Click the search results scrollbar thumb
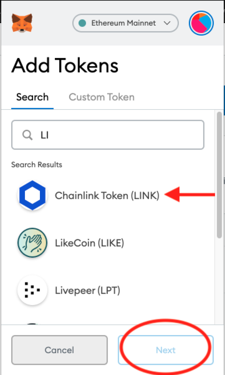This screenshot has width=225, height=375. click(219, 176)
